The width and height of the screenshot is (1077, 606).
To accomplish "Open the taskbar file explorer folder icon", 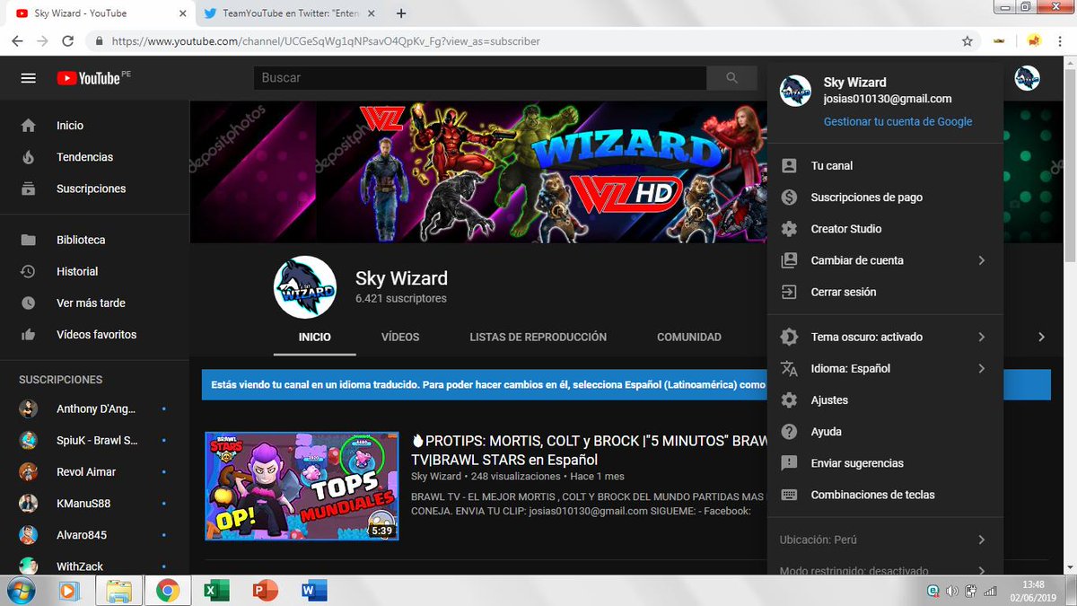I will [x=118, y=591].
